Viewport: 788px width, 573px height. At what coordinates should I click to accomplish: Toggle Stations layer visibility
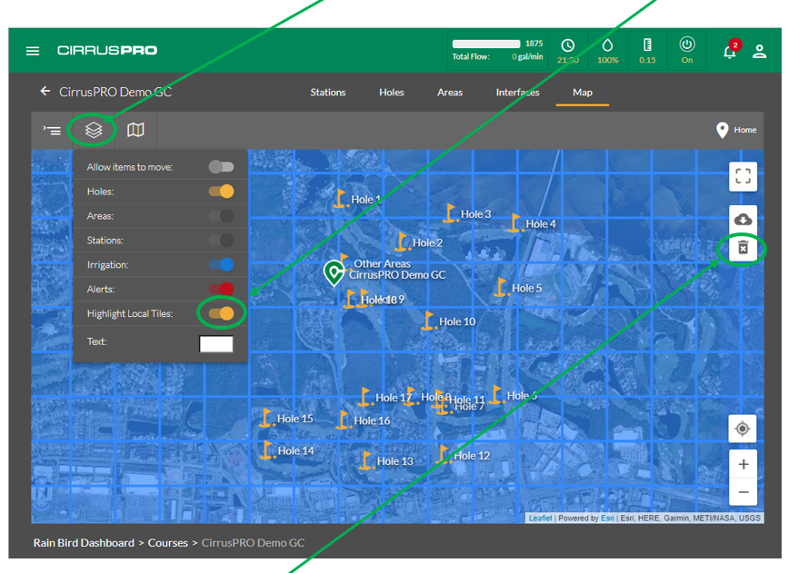point(221,240)
